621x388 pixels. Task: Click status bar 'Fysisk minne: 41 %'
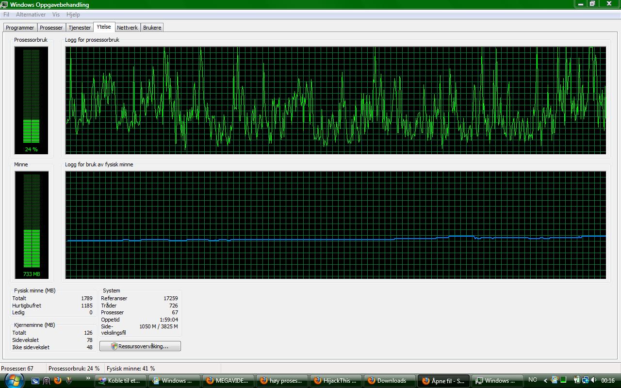131,369
